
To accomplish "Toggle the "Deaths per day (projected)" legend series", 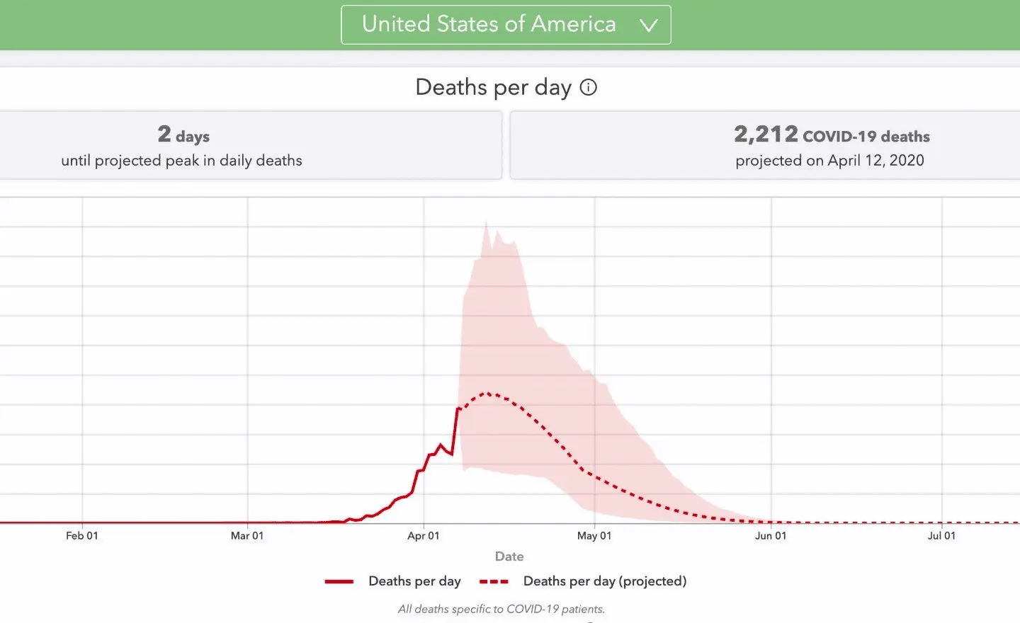I will click(604, 581).
